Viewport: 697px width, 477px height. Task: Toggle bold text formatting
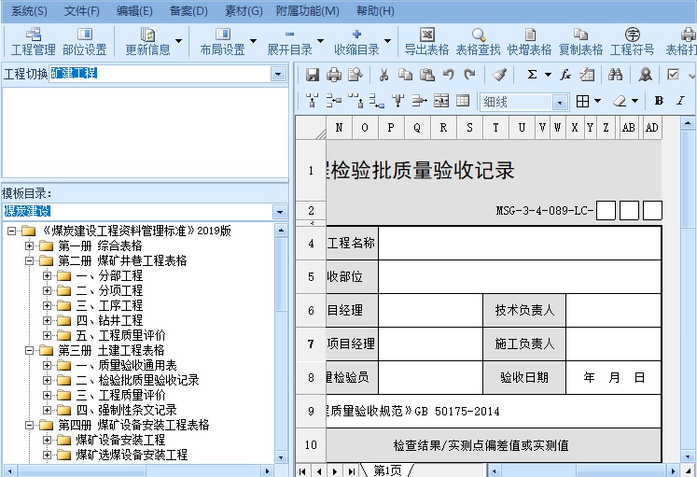tap(659, 101)
